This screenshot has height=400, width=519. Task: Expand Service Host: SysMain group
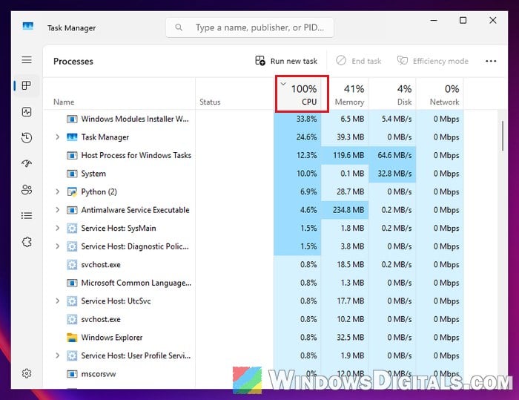pos(58,228)
